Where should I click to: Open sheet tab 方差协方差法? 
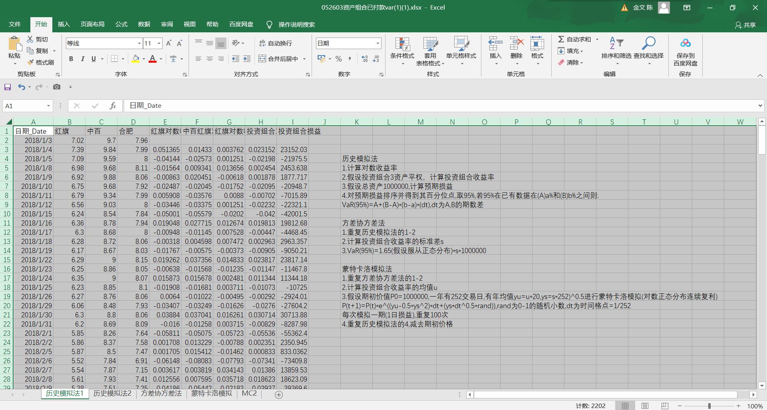(x=161, y=394)
